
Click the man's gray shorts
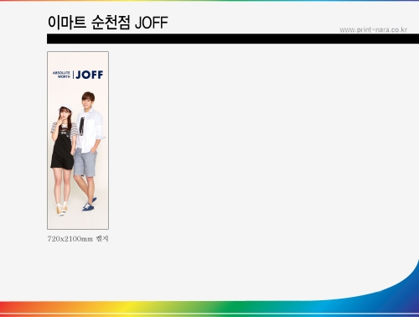coord(85,163)
